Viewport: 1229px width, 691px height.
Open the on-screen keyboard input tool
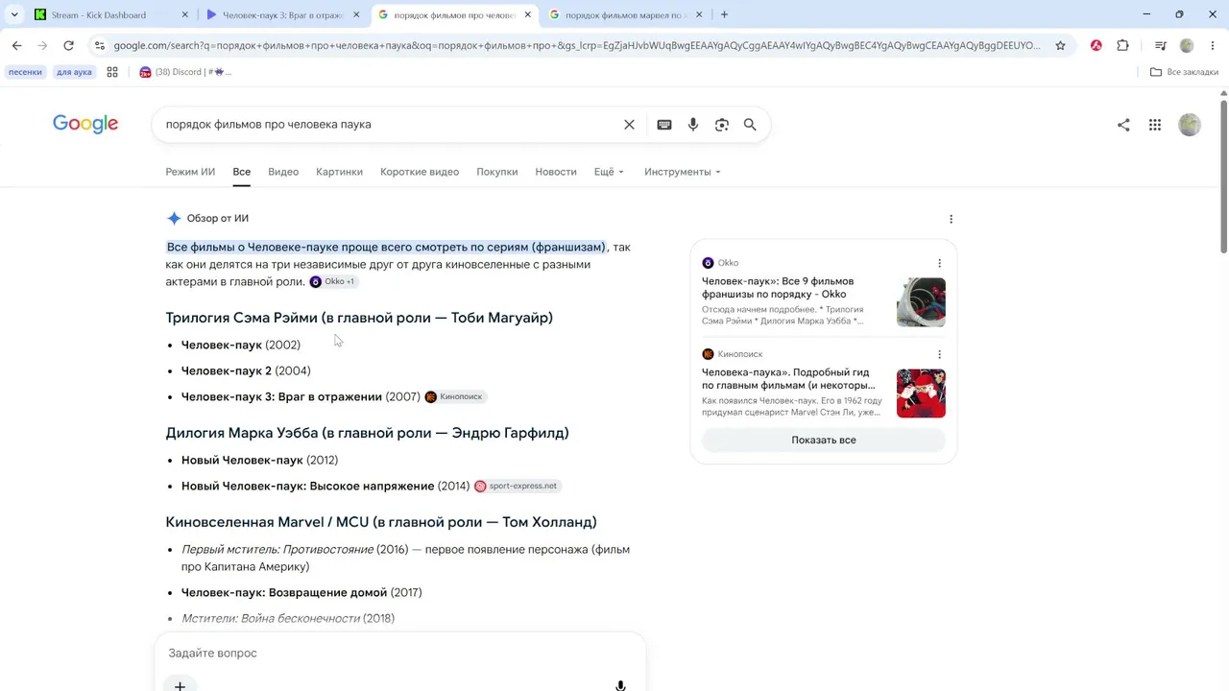[x=664, y=125]
